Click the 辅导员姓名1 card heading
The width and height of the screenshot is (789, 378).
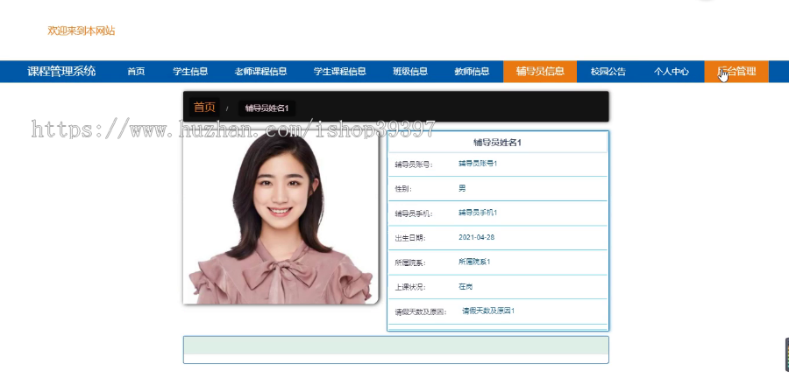498,143
